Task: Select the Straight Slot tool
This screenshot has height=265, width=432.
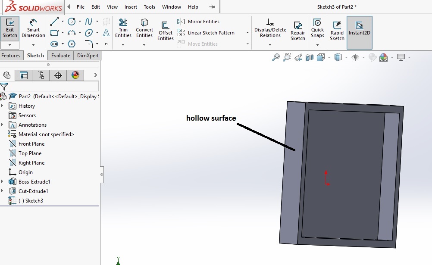Action: click(54, 44)
